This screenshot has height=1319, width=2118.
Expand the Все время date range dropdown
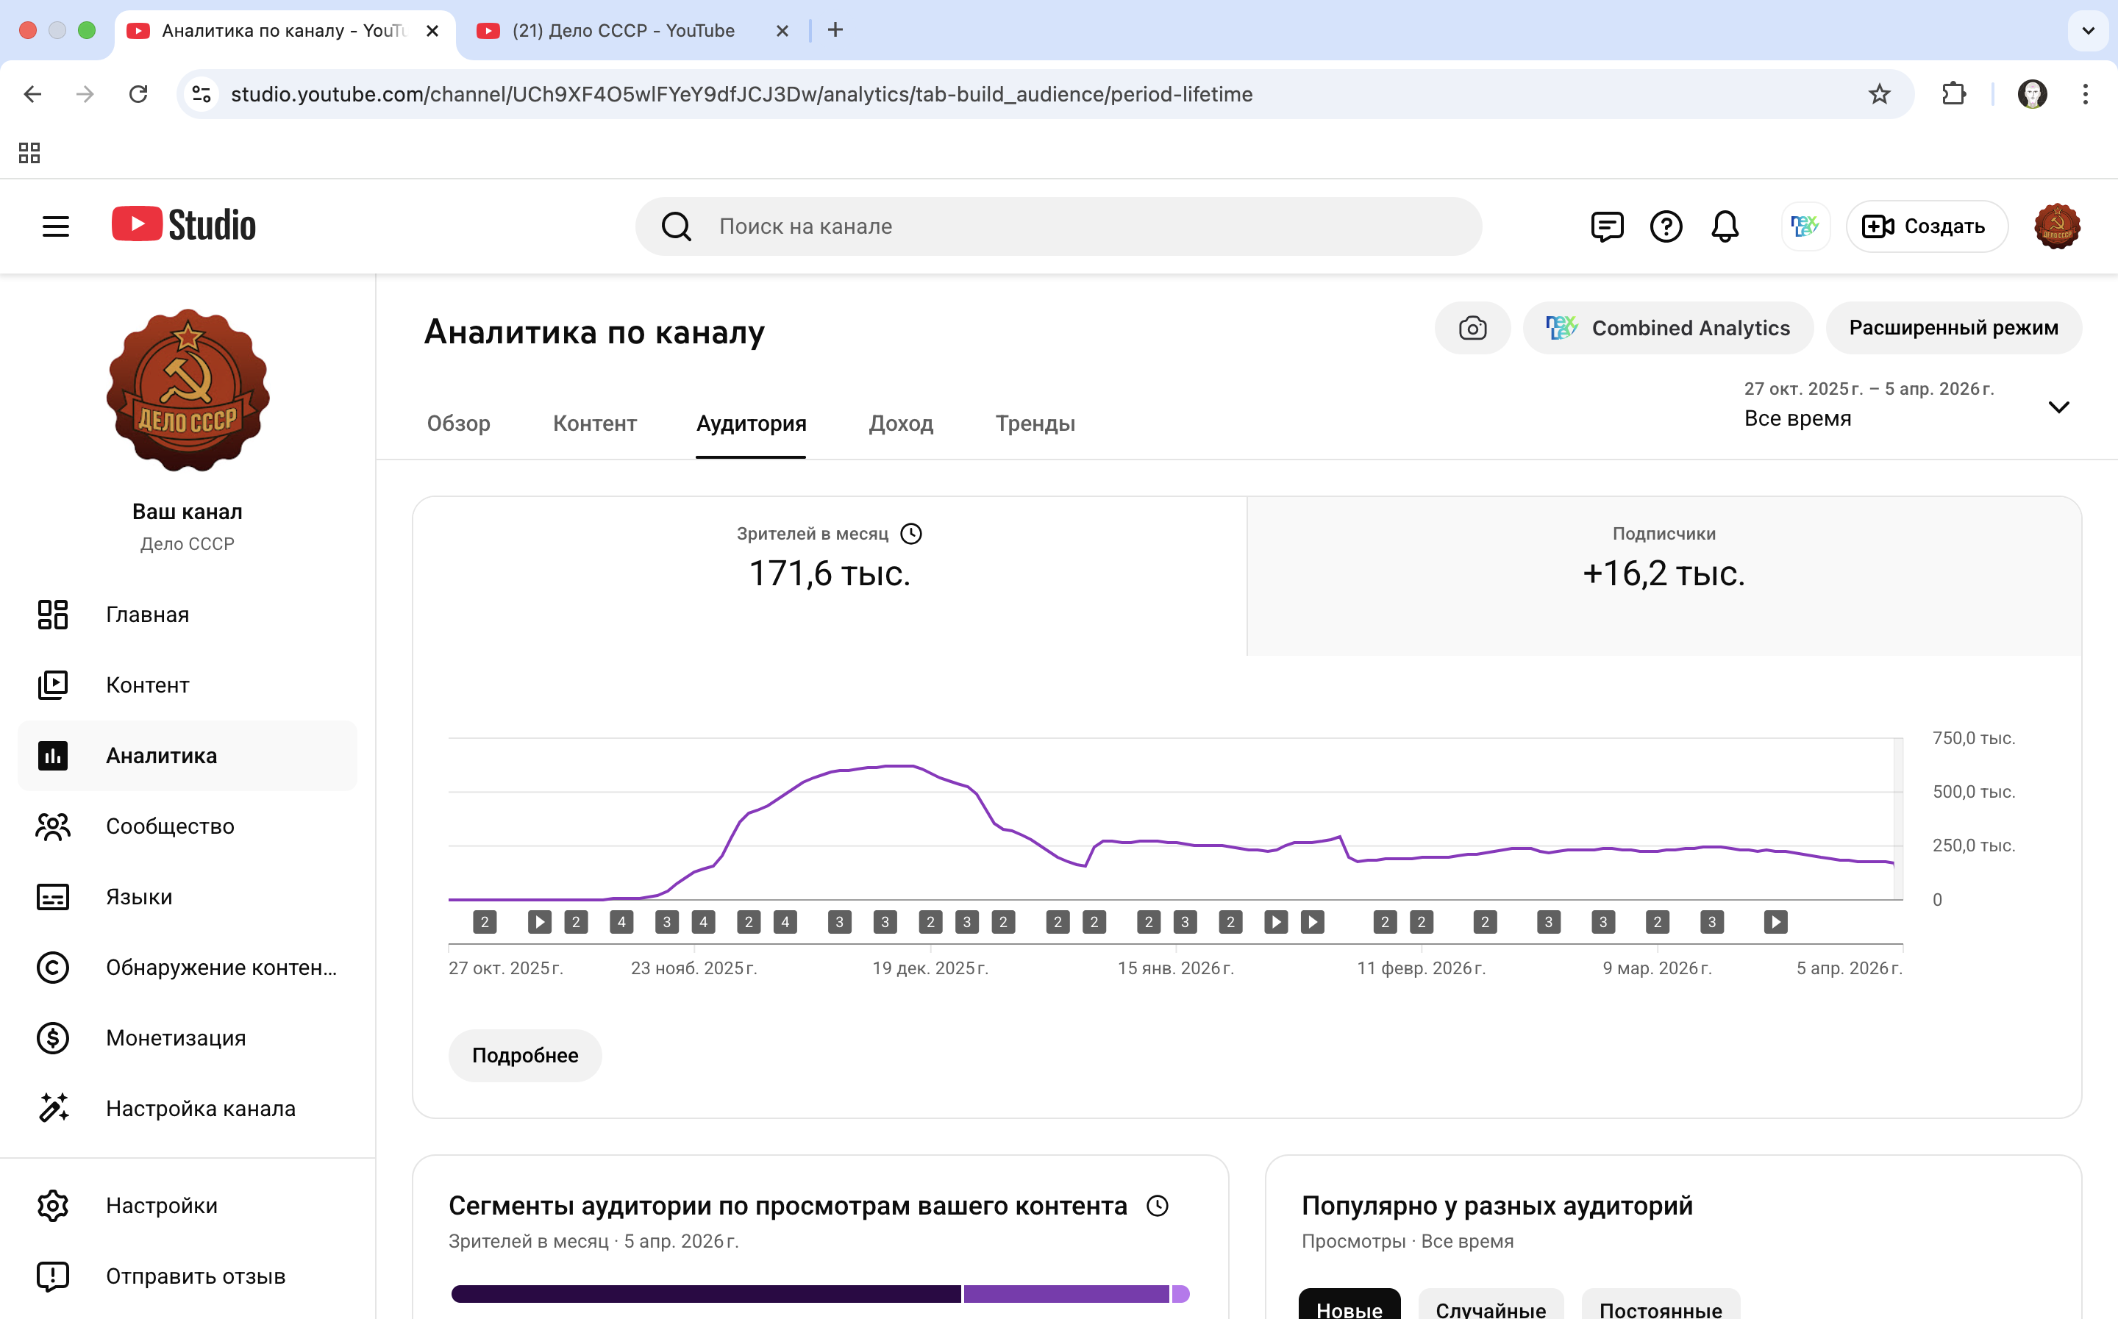(2058, 407)
